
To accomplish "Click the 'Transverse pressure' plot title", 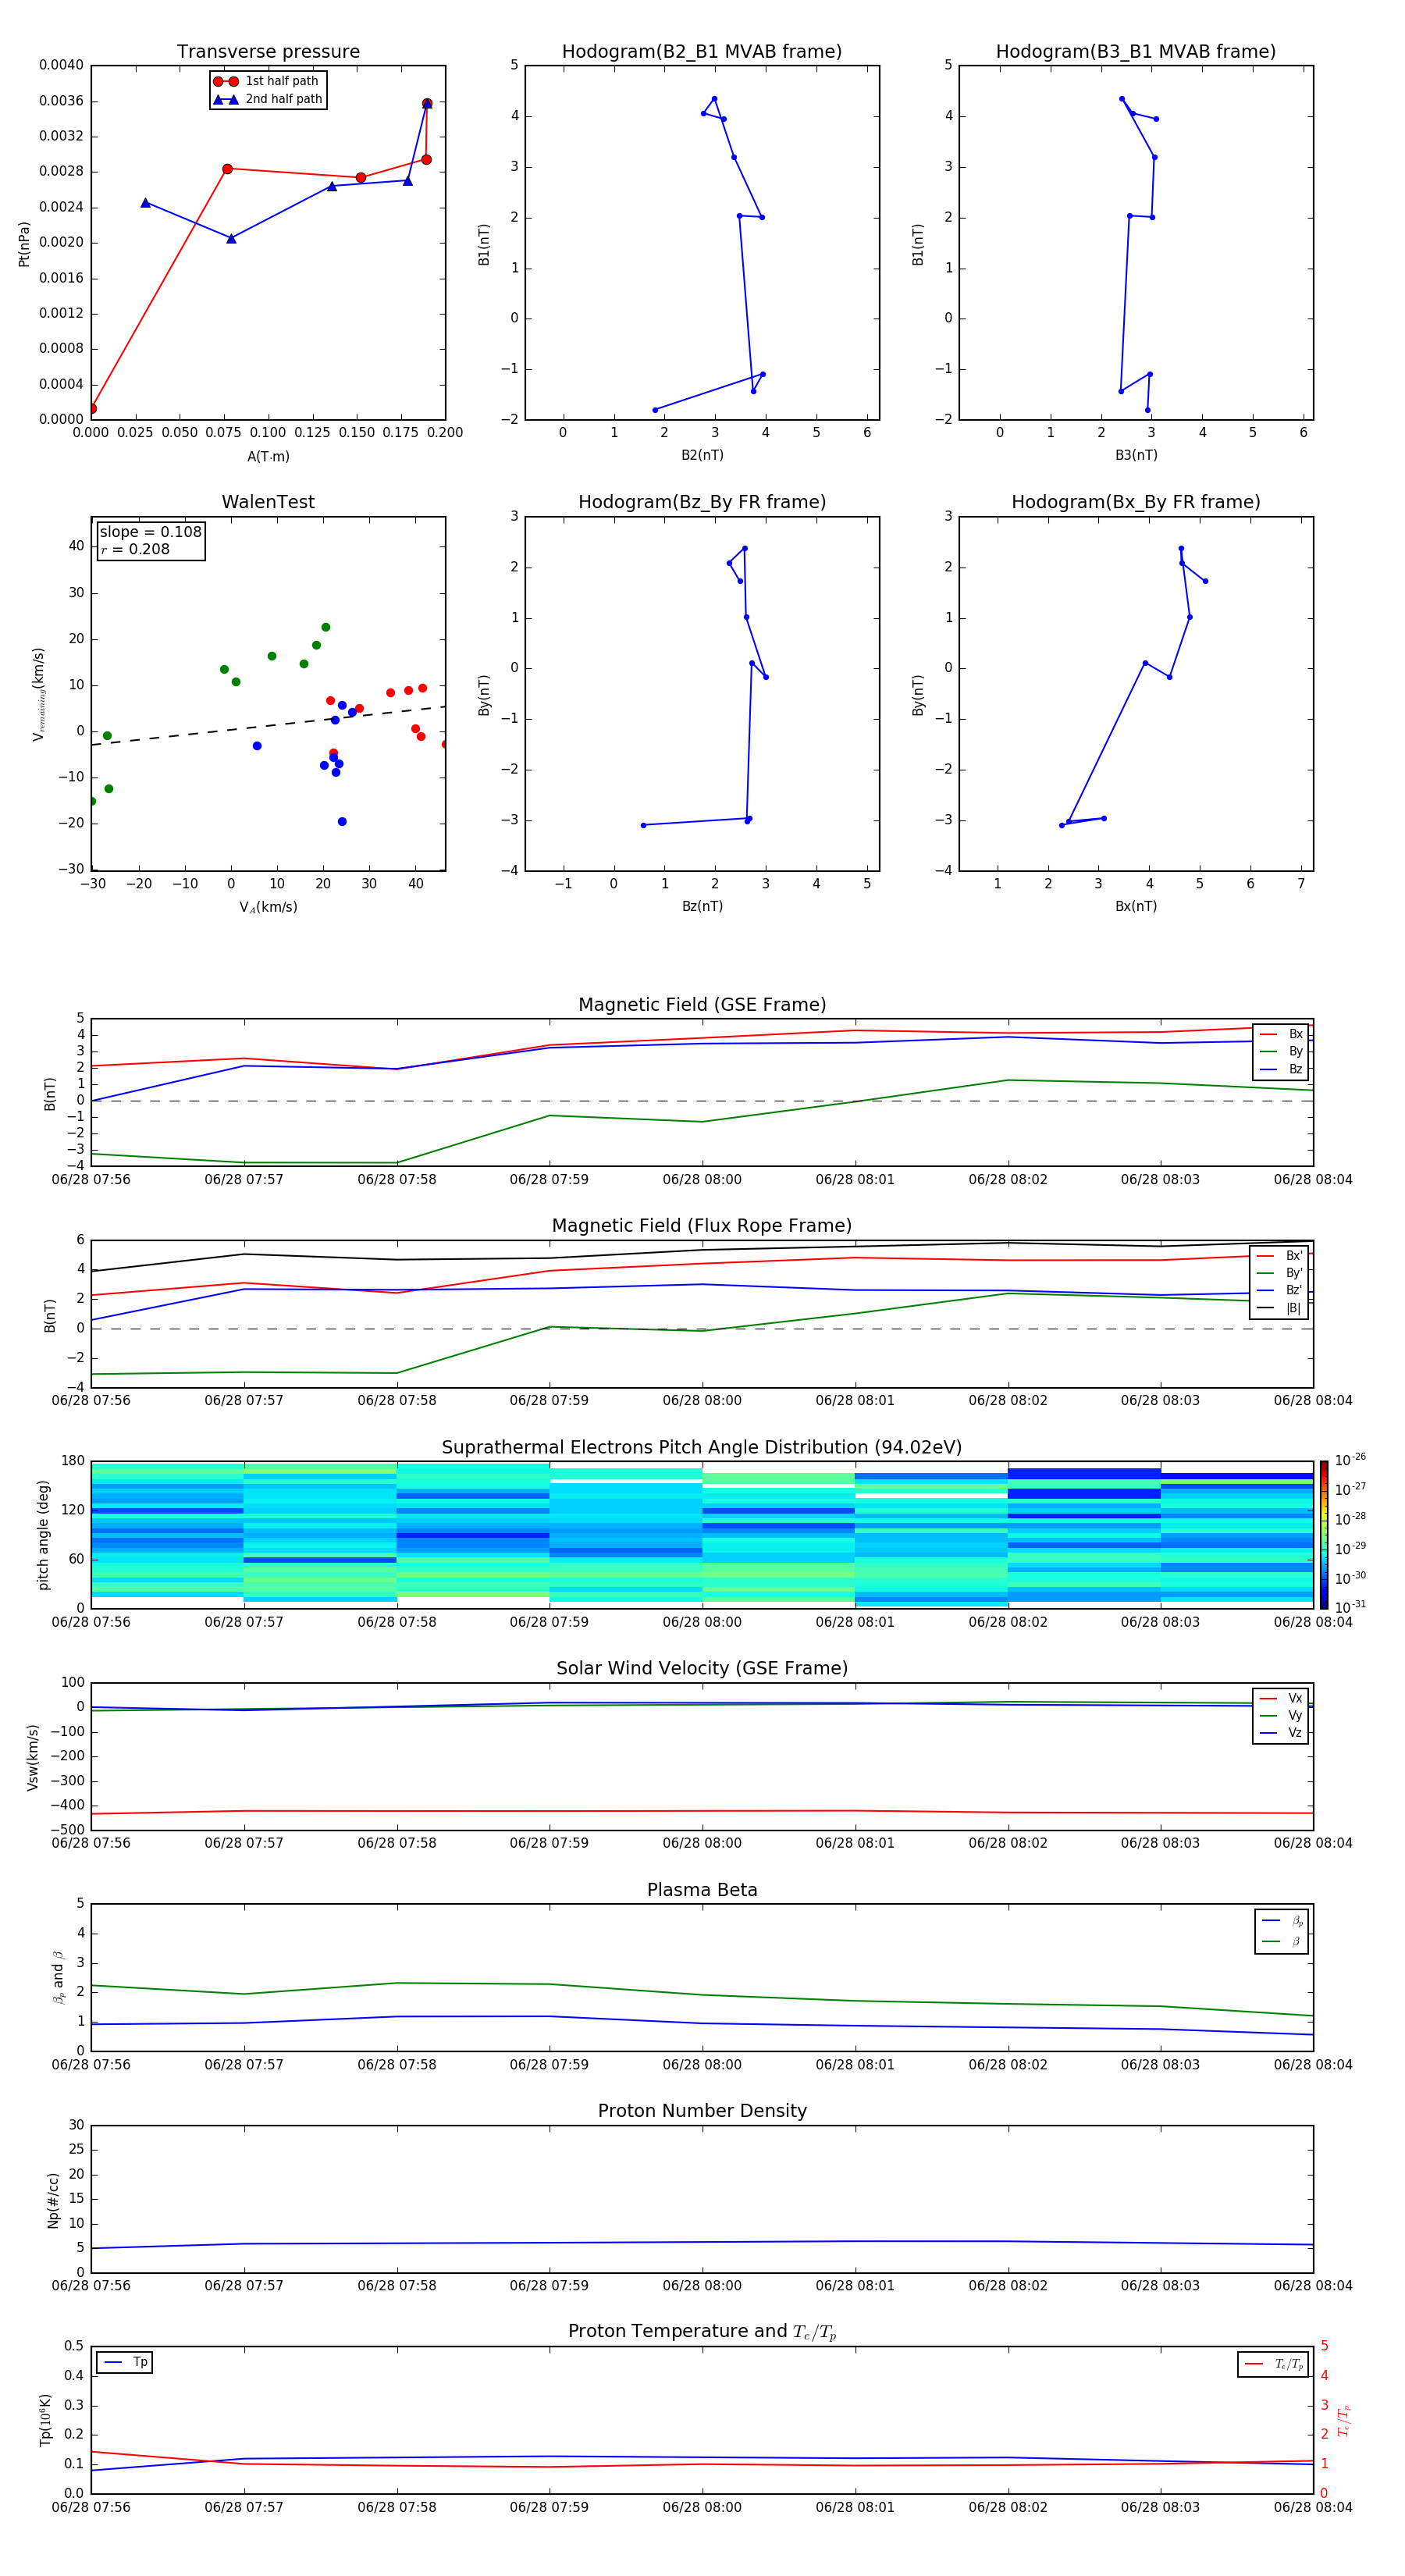I will [268, 52].
